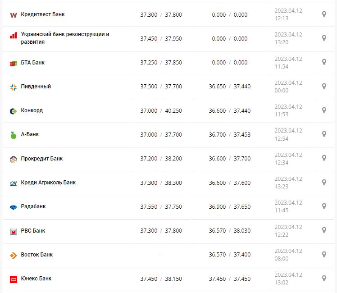337x293 pixels.
Task: Open map pin for Кредитвест Банк
Action: 324,14
